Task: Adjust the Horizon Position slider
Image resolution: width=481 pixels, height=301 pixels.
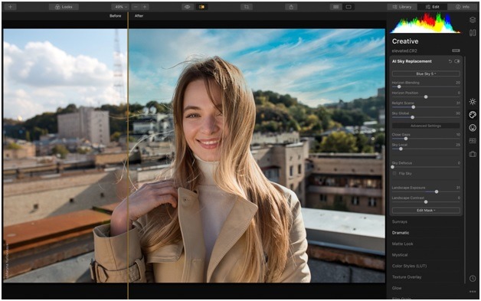Action: click(426, 97)
